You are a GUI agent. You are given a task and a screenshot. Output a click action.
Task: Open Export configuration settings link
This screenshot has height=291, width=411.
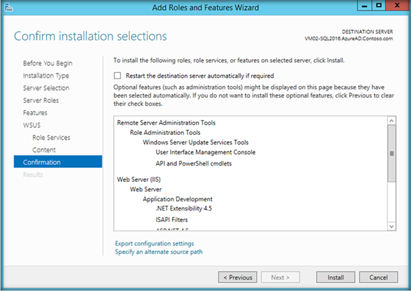(154, 243)
